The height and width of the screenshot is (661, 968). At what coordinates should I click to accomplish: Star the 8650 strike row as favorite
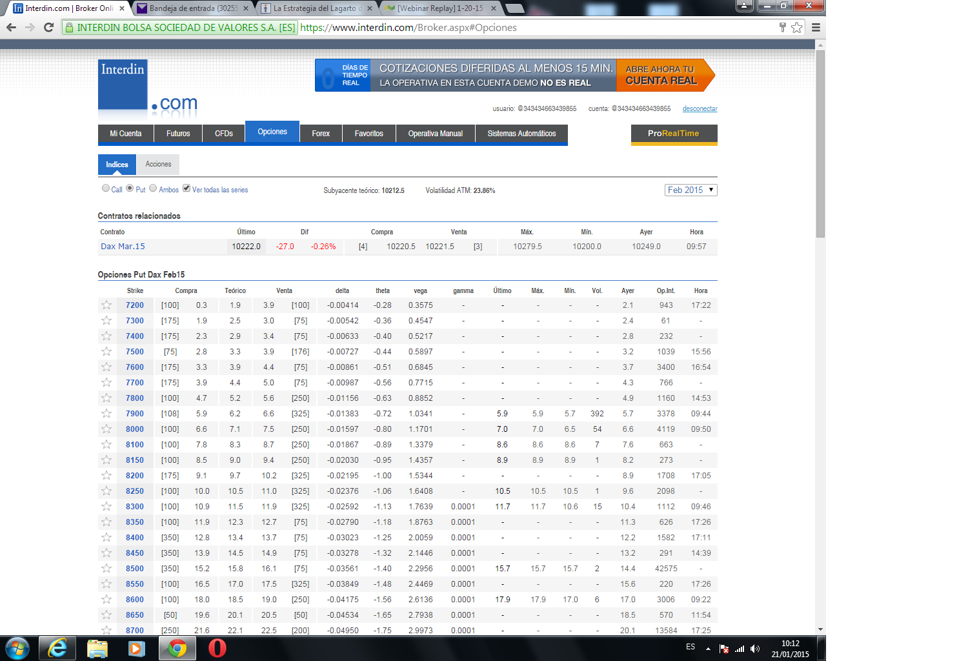(x=106, y=615)
